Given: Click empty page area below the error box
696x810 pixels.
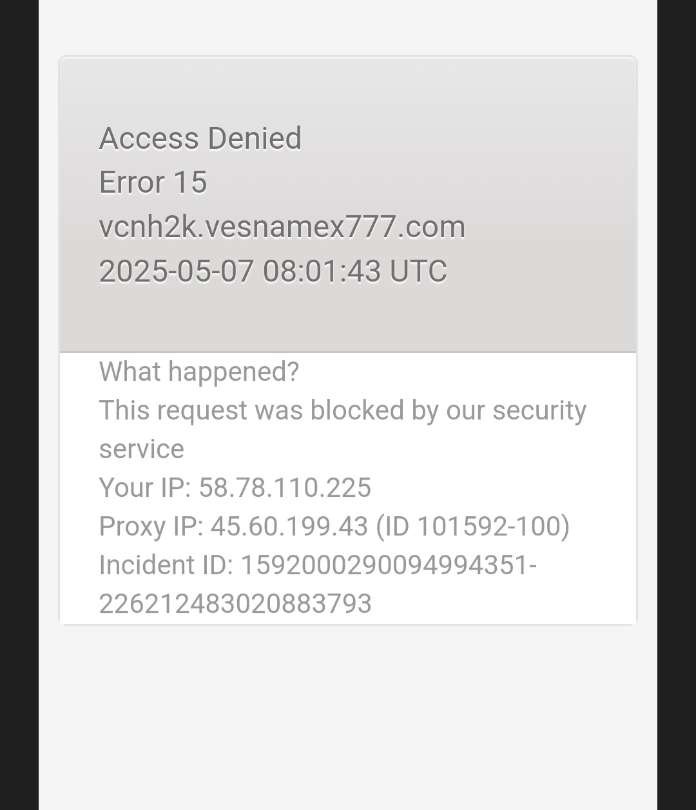Looking at the screenshot, I should click(x=348, y=715).
